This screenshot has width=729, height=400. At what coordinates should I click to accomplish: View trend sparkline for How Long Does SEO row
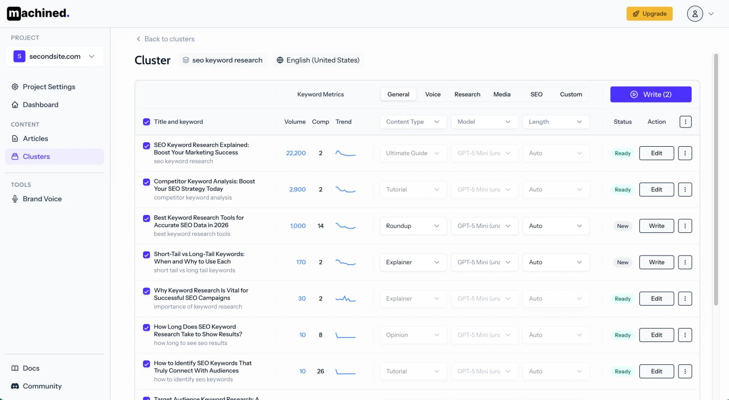[345, 335]
